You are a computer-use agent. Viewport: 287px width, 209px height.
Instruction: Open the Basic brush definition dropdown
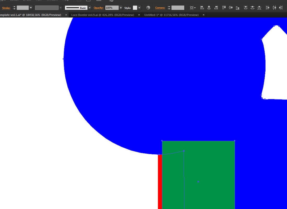(90, 8)
